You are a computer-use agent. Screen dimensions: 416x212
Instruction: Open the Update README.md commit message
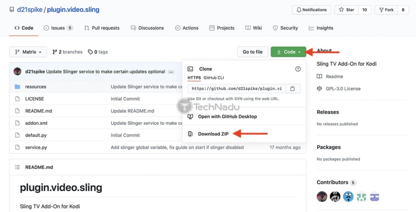(x=132, y=111)
